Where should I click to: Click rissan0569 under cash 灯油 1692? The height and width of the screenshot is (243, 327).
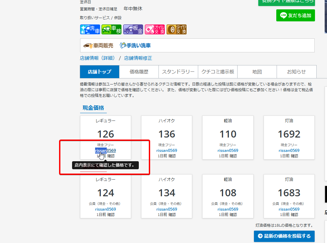[289, 151]
